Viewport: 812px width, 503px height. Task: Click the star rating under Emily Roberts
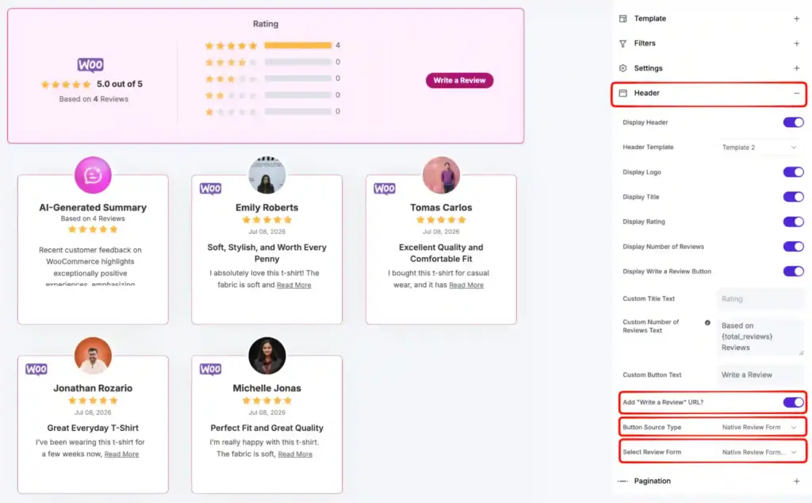267,220
